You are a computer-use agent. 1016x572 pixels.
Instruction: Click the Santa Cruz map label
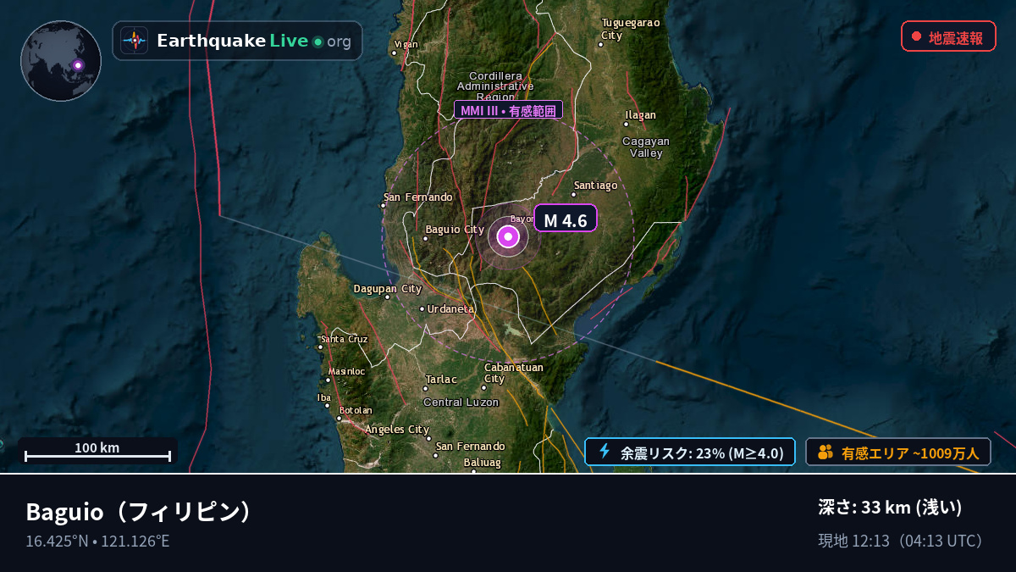345,339
